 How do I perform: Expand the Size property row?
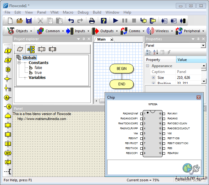click(153, 78)
